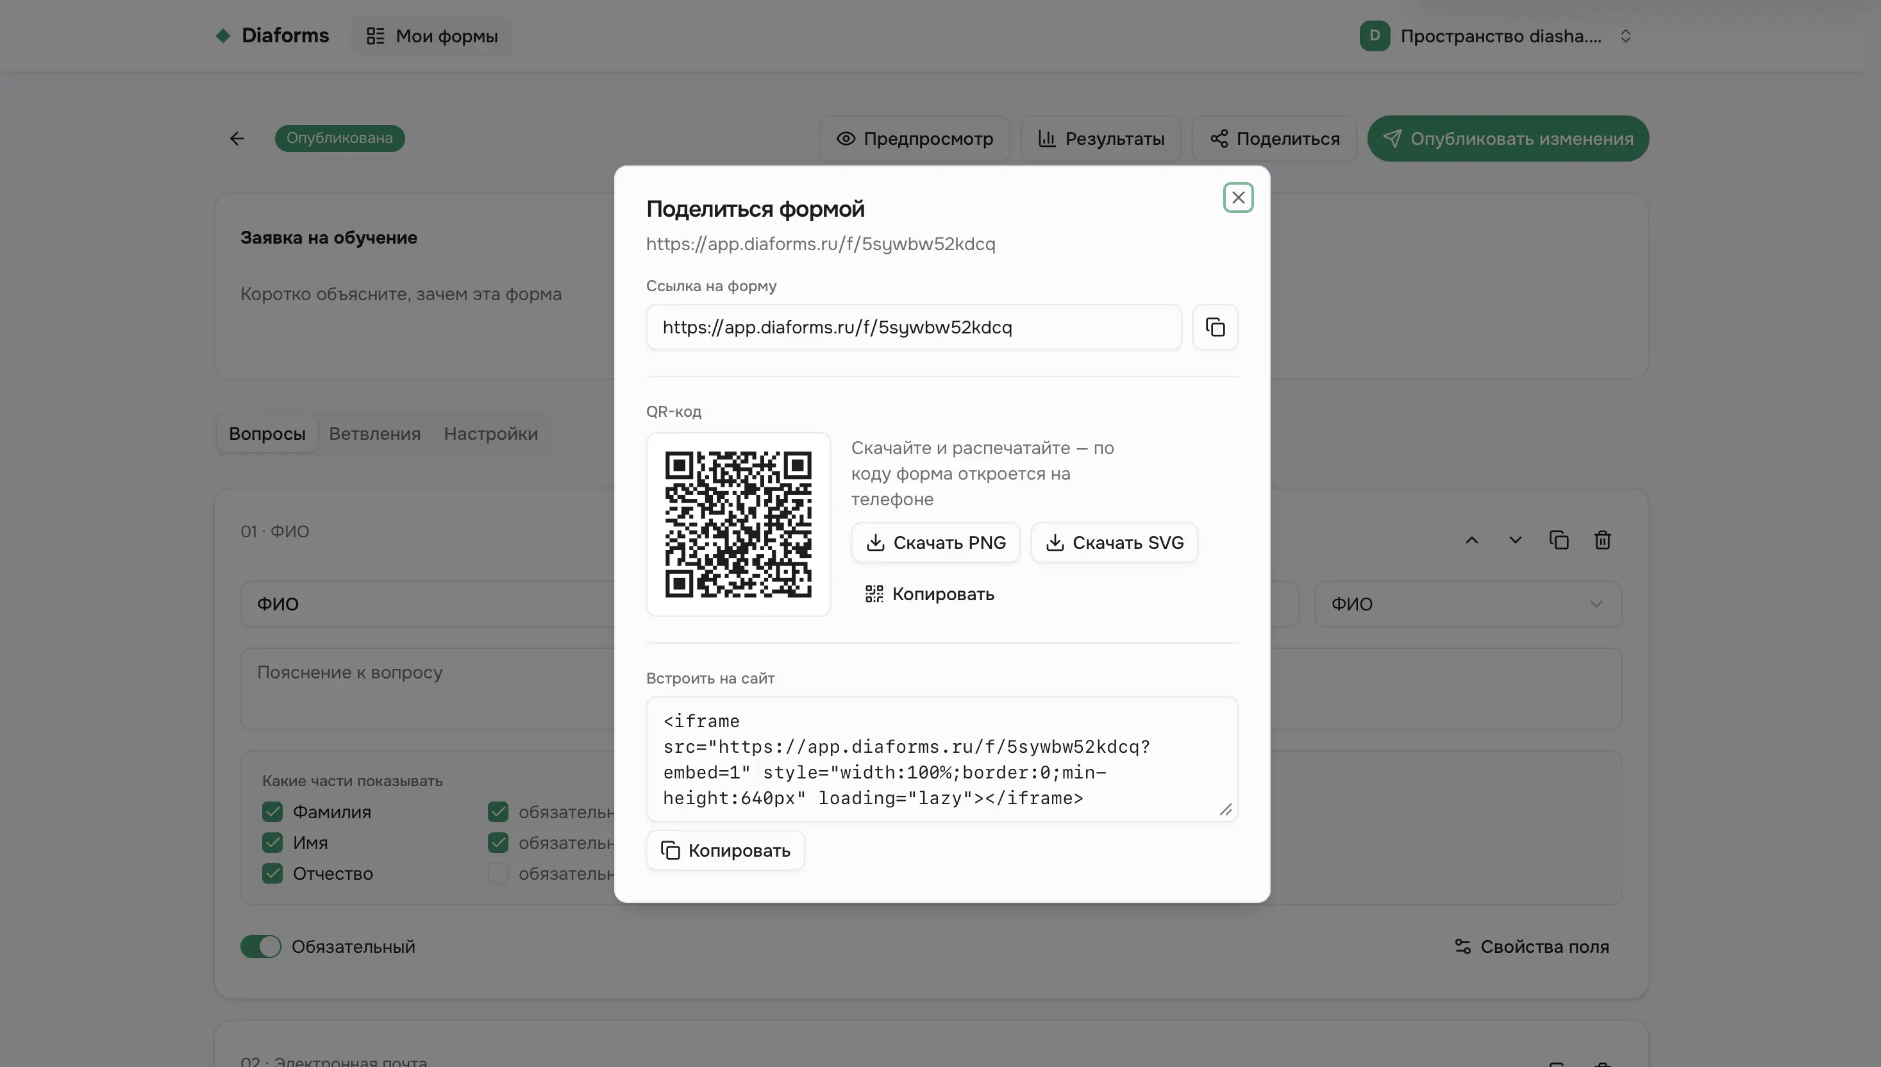Move the ФИО question up
This screenshot has width=1881, height=1067.
(1471, 540)
